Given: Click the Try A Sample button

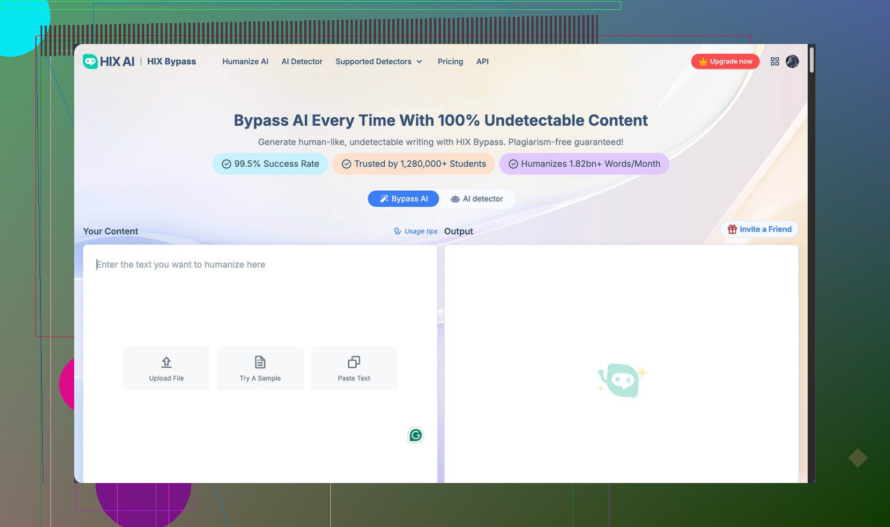Looking at the screenshot, I should 260,368.
